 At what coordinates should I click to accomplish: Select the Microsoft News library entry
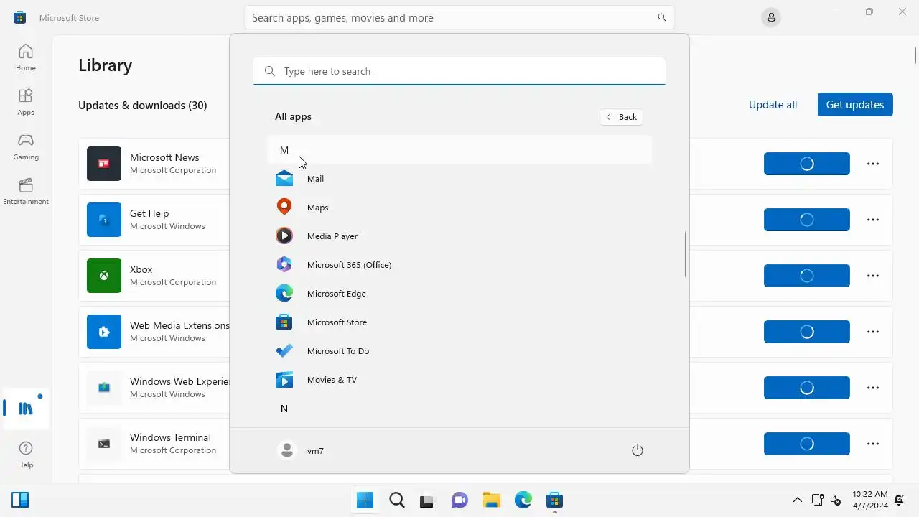(x=485, y=164)
